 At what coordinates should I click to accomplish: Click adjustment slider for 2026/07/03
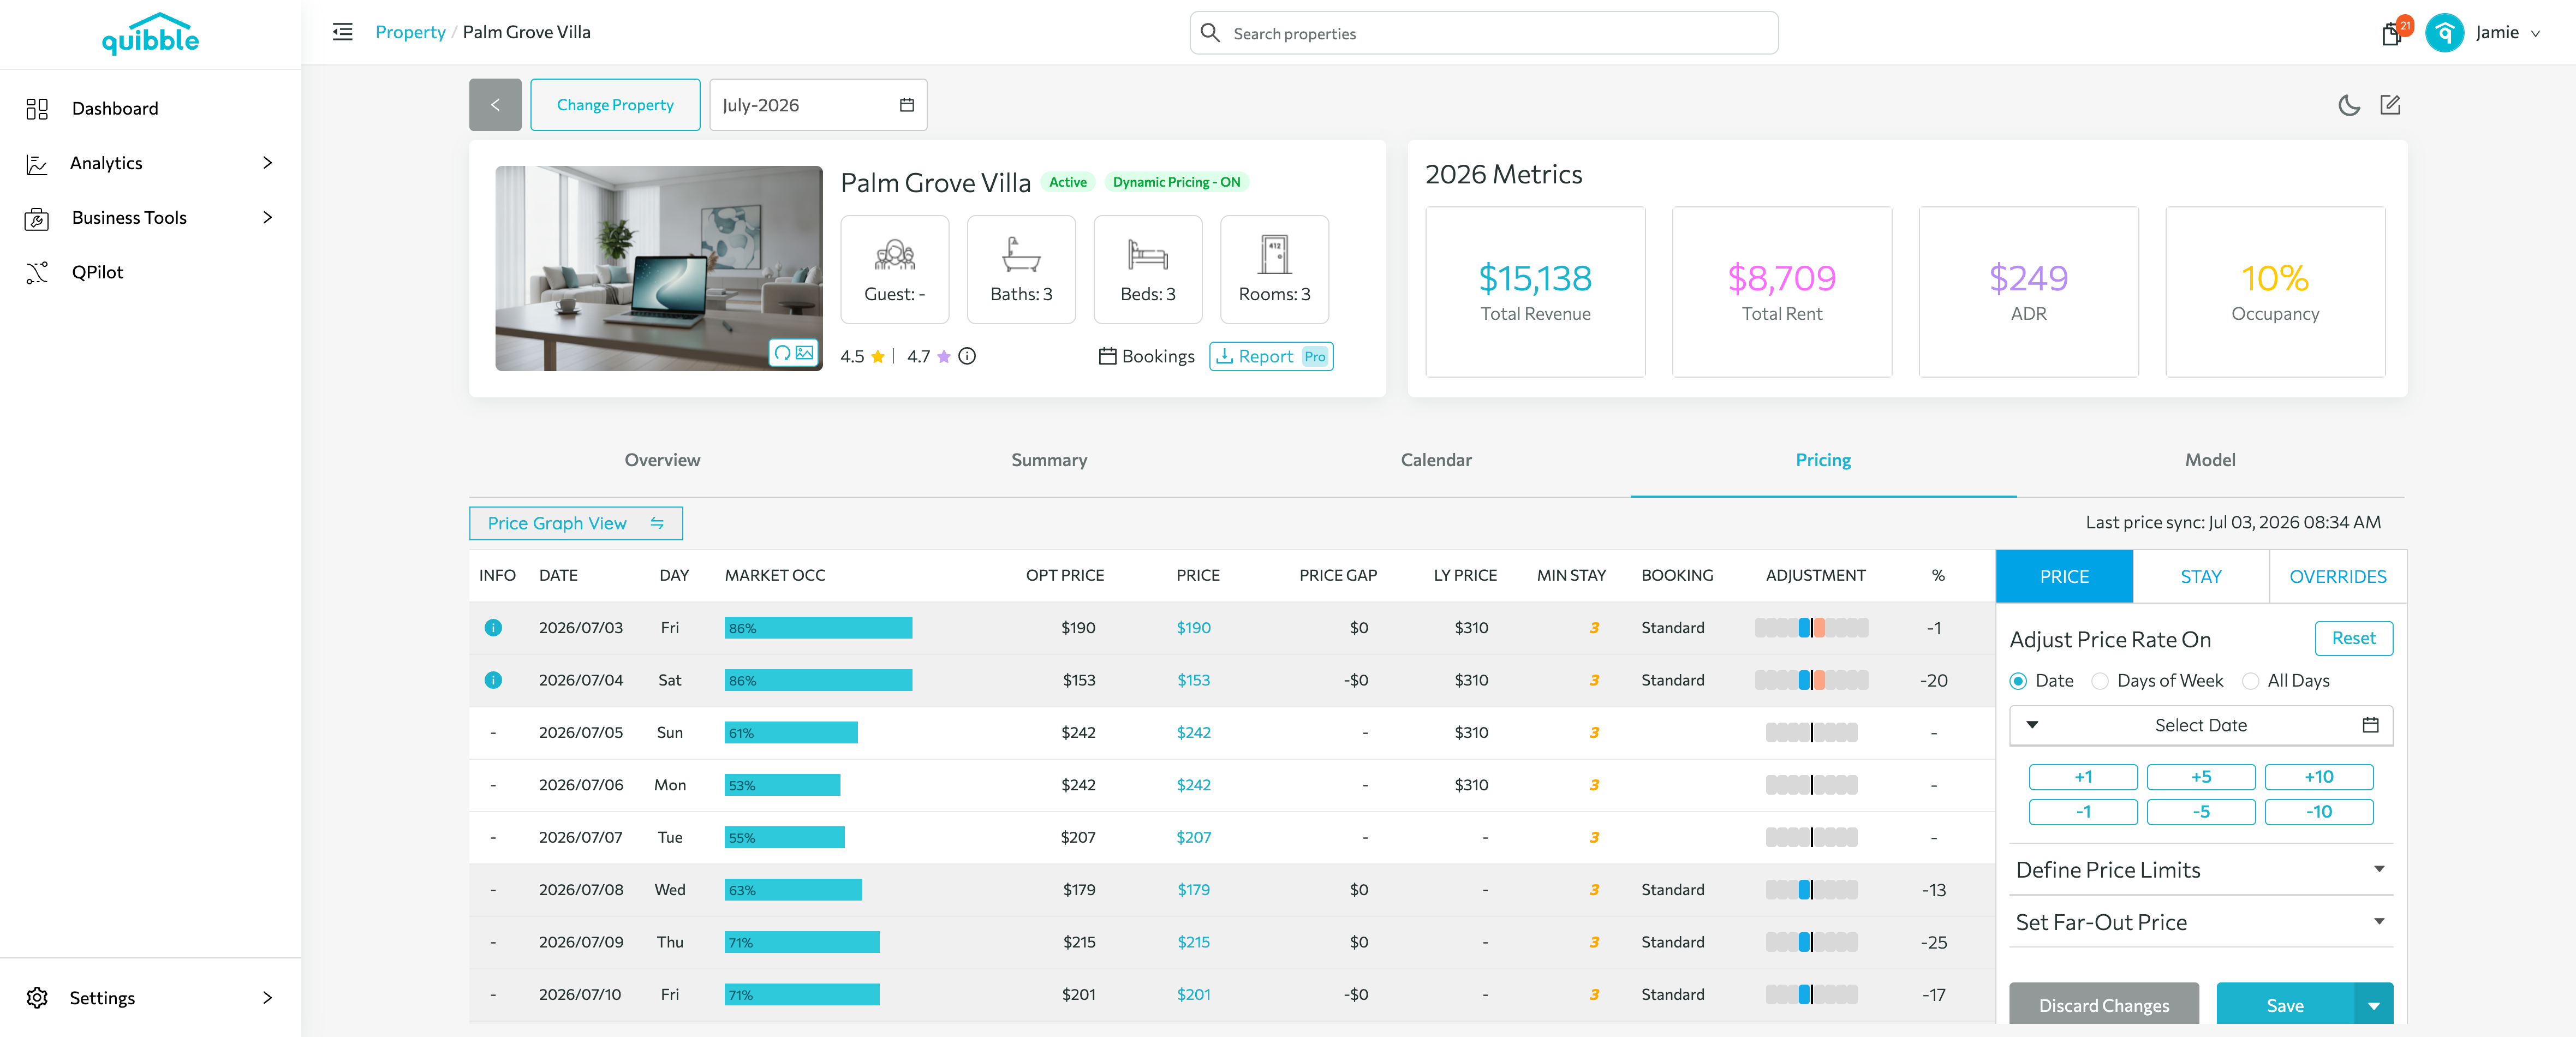[1811, 628]
